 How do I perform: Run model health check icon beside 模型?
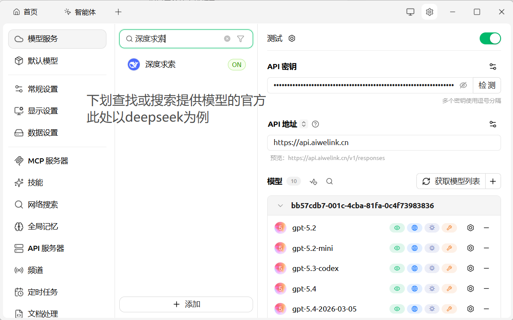tap(313, 181)
